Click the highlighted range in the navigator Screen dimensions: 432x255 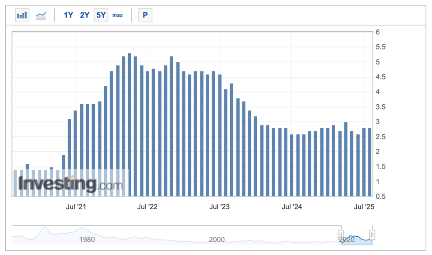tap(356, 239)
